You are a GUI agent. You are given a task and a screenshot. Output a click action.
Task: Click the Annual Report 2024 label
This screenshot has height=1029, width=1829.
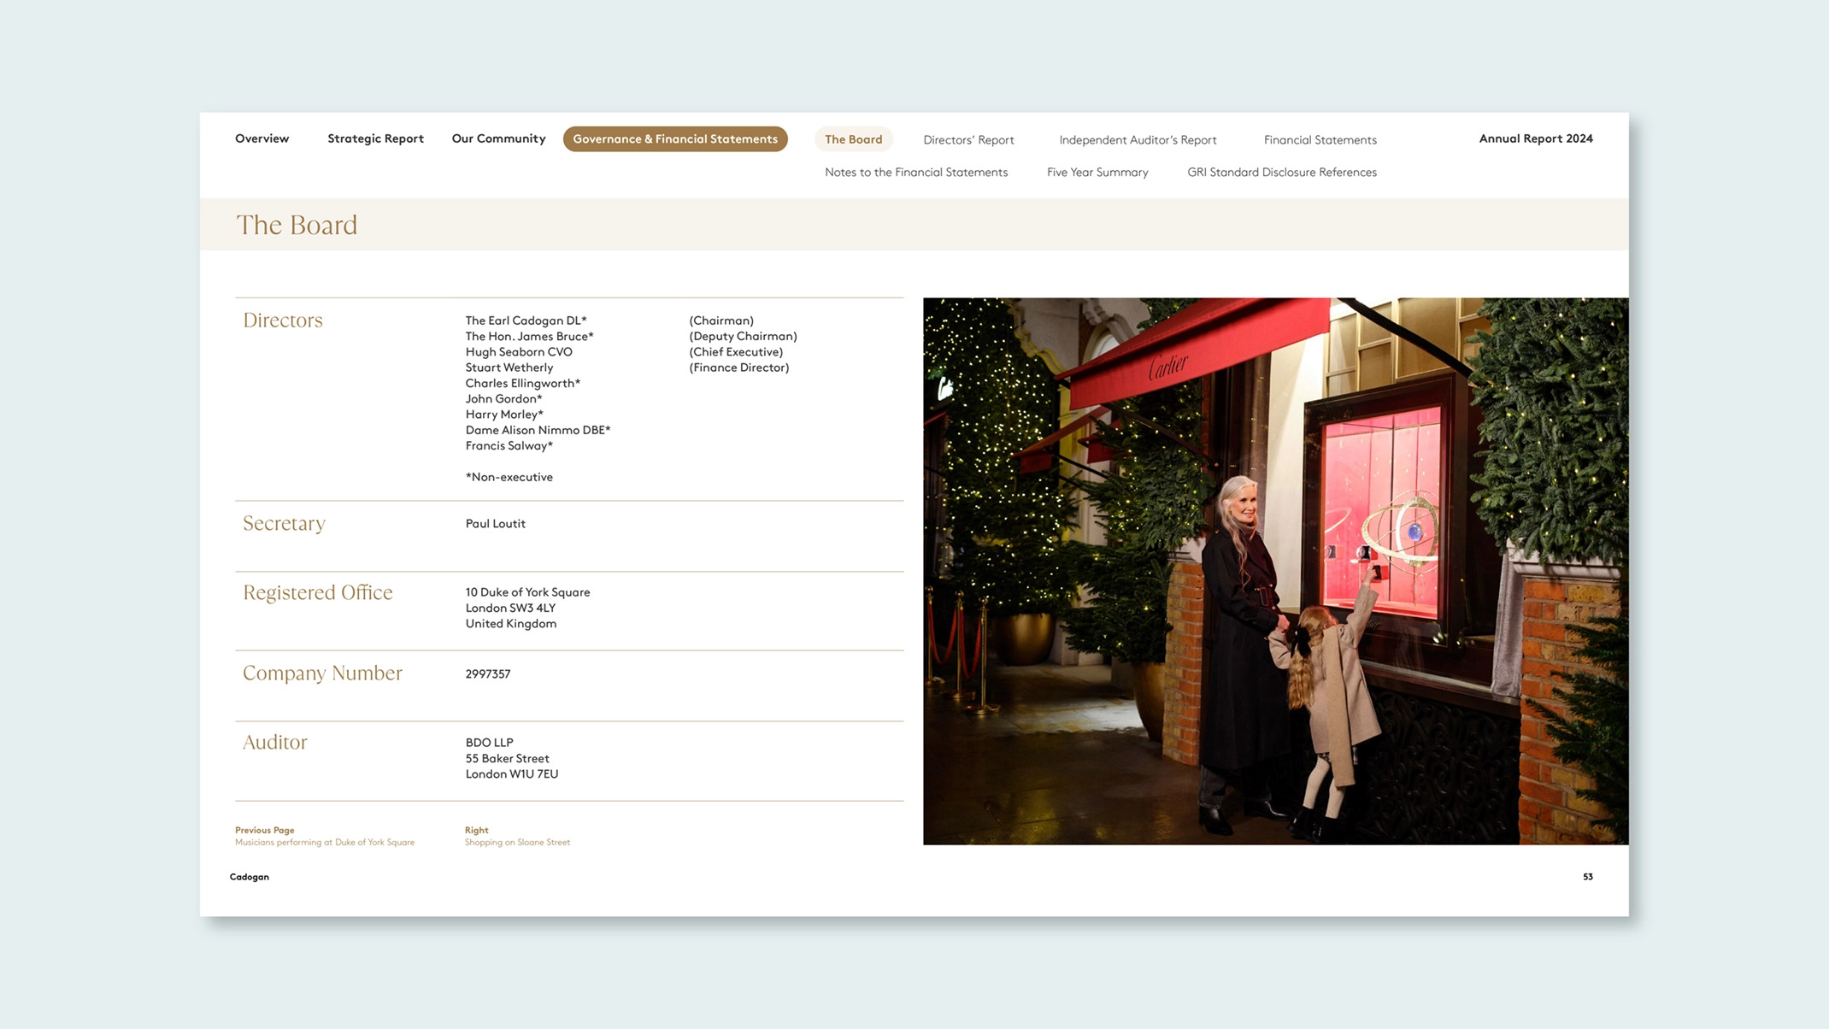point(1535,138)
